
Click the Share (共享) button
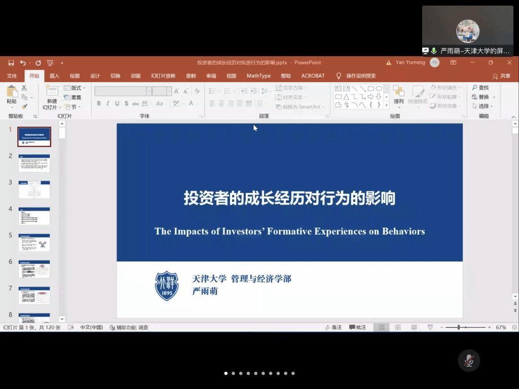point(501,76)
